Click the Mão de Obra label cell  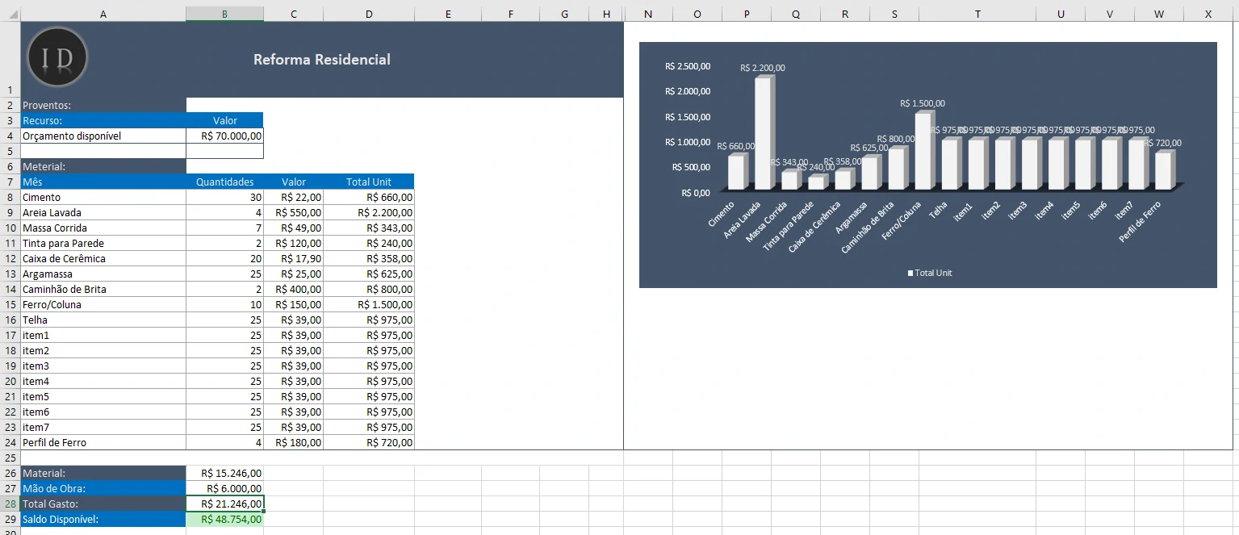103,489
